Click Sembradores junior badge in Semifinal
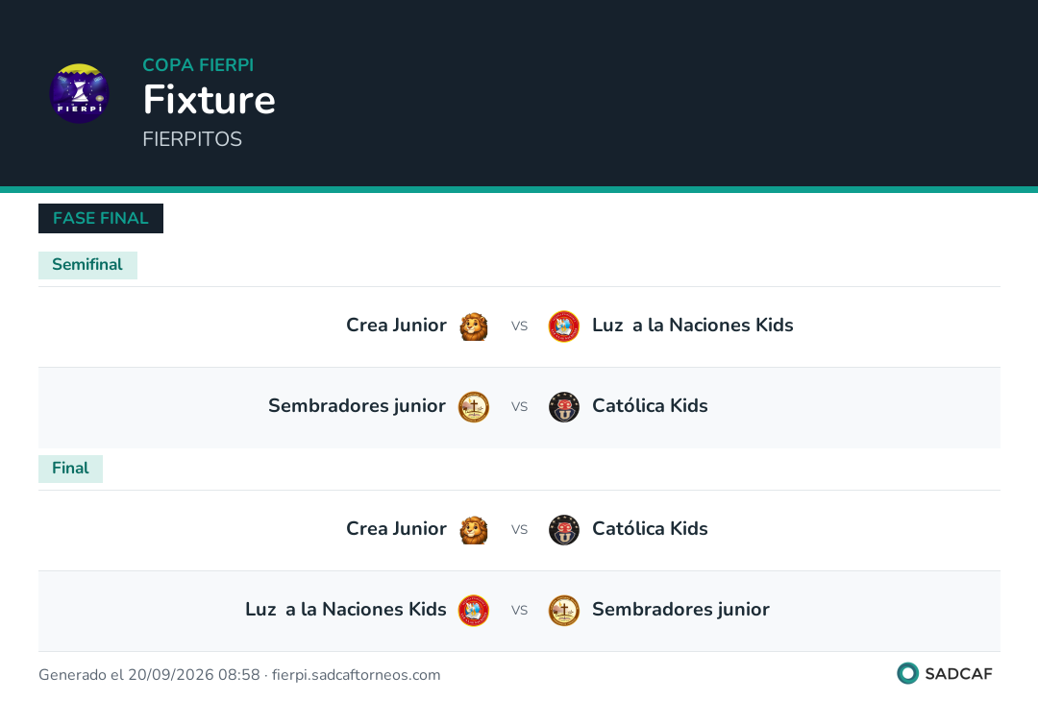The image size is (1038, 724). (473, 406)
